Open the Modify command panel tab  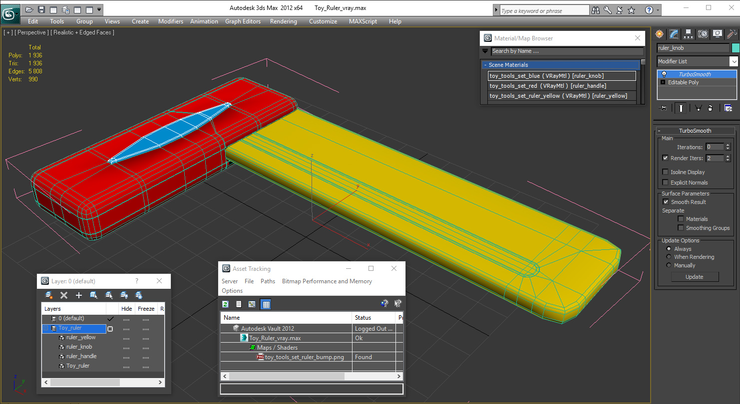click(x=674, y=34)
